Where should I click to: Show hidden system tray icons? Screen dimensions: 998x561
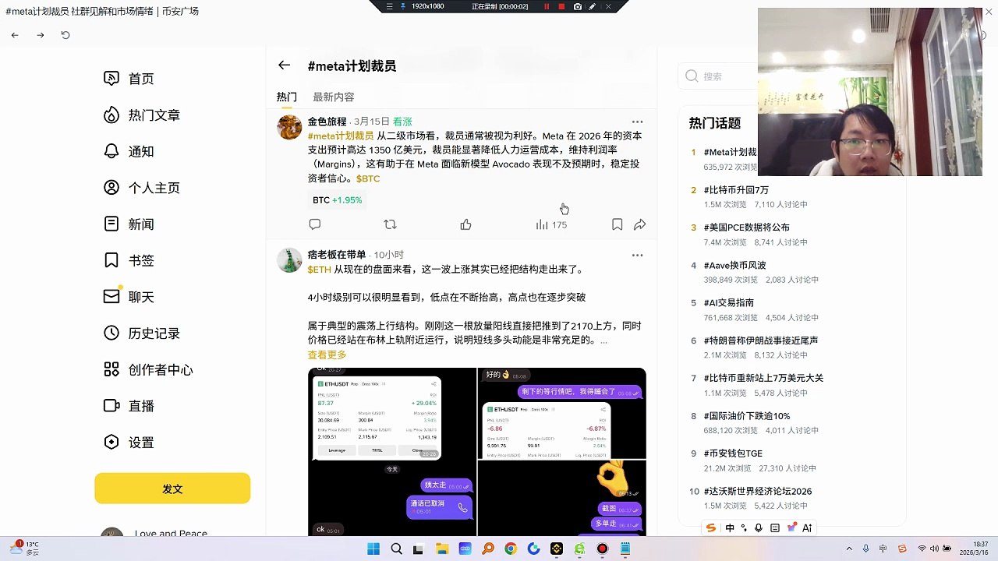(849, 549)
